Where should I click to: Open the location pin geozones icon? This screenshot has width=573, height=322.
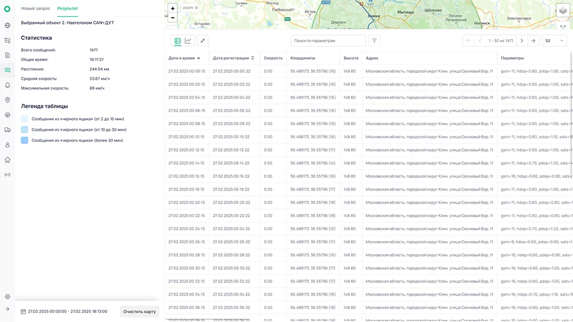7,100
